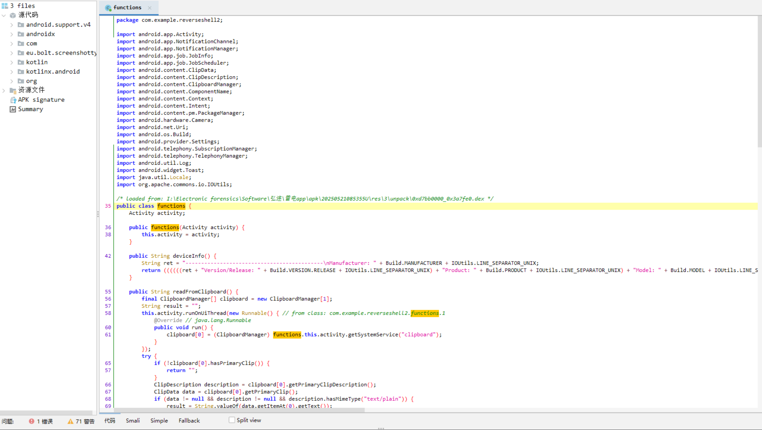762x430 pixels.
Task: Click the 'readFromClipboard()' method name
Action: click(x=202, y=292)
